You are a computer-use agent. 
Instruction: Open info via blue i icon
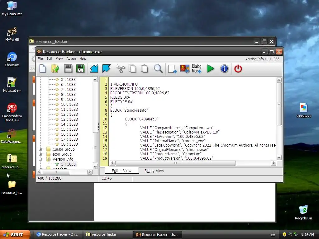[x=224, y=68]
